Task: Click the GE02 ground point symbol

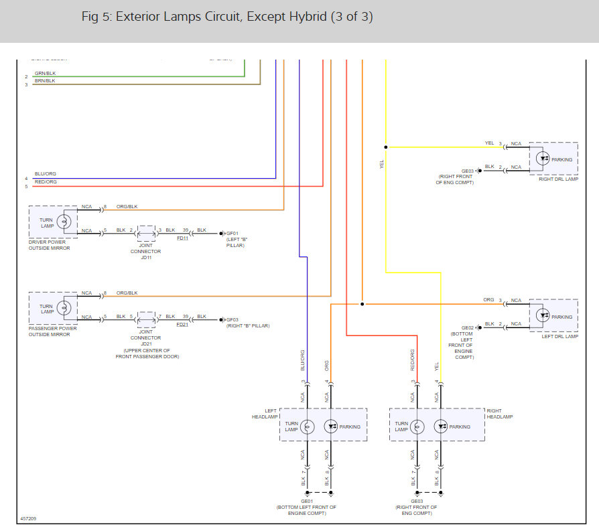Action: point(478,327)
